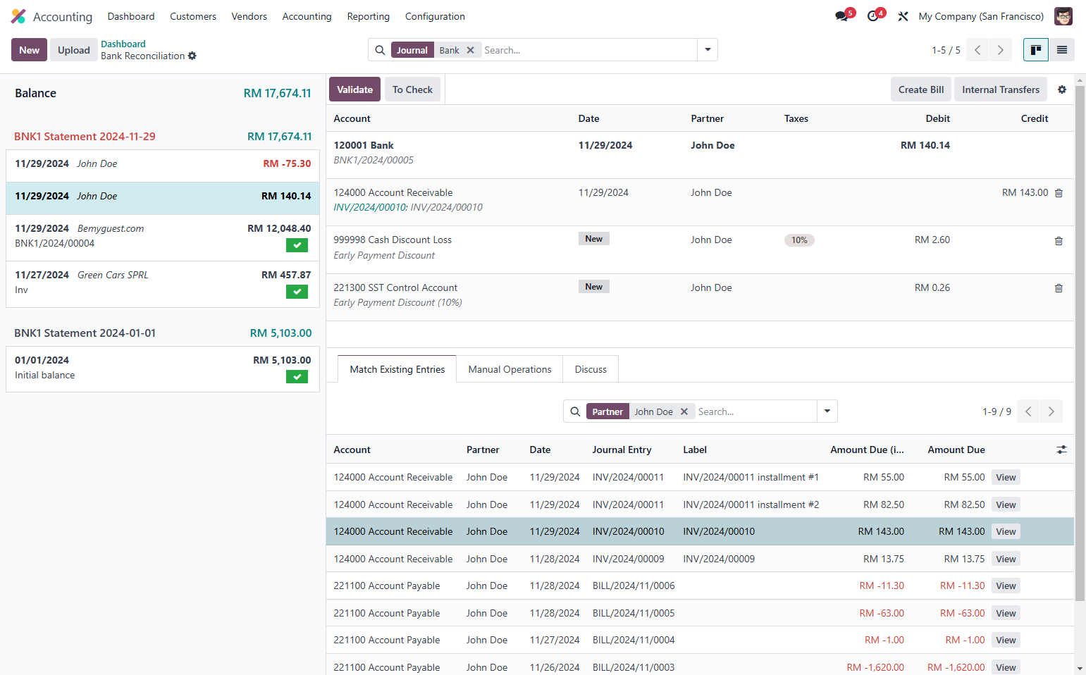Viewport: 1086px width, 675px height.
Task: Click the gear icon beside Bank Reconciliation
Action: (x=192, y=56)
